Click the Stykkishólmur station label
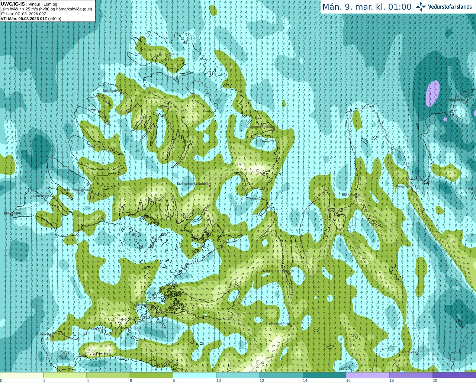 142,305
